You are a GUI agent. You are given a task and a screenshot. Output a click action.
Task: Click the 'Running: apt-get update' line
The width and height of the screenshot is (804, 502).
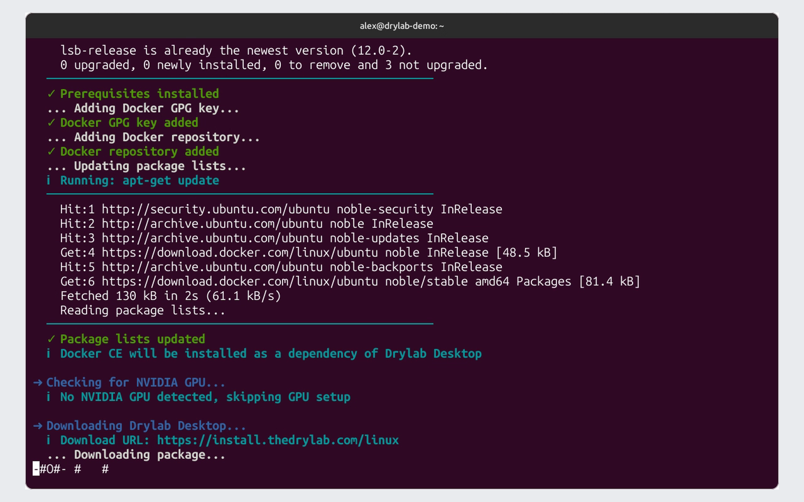coord(133,181)
